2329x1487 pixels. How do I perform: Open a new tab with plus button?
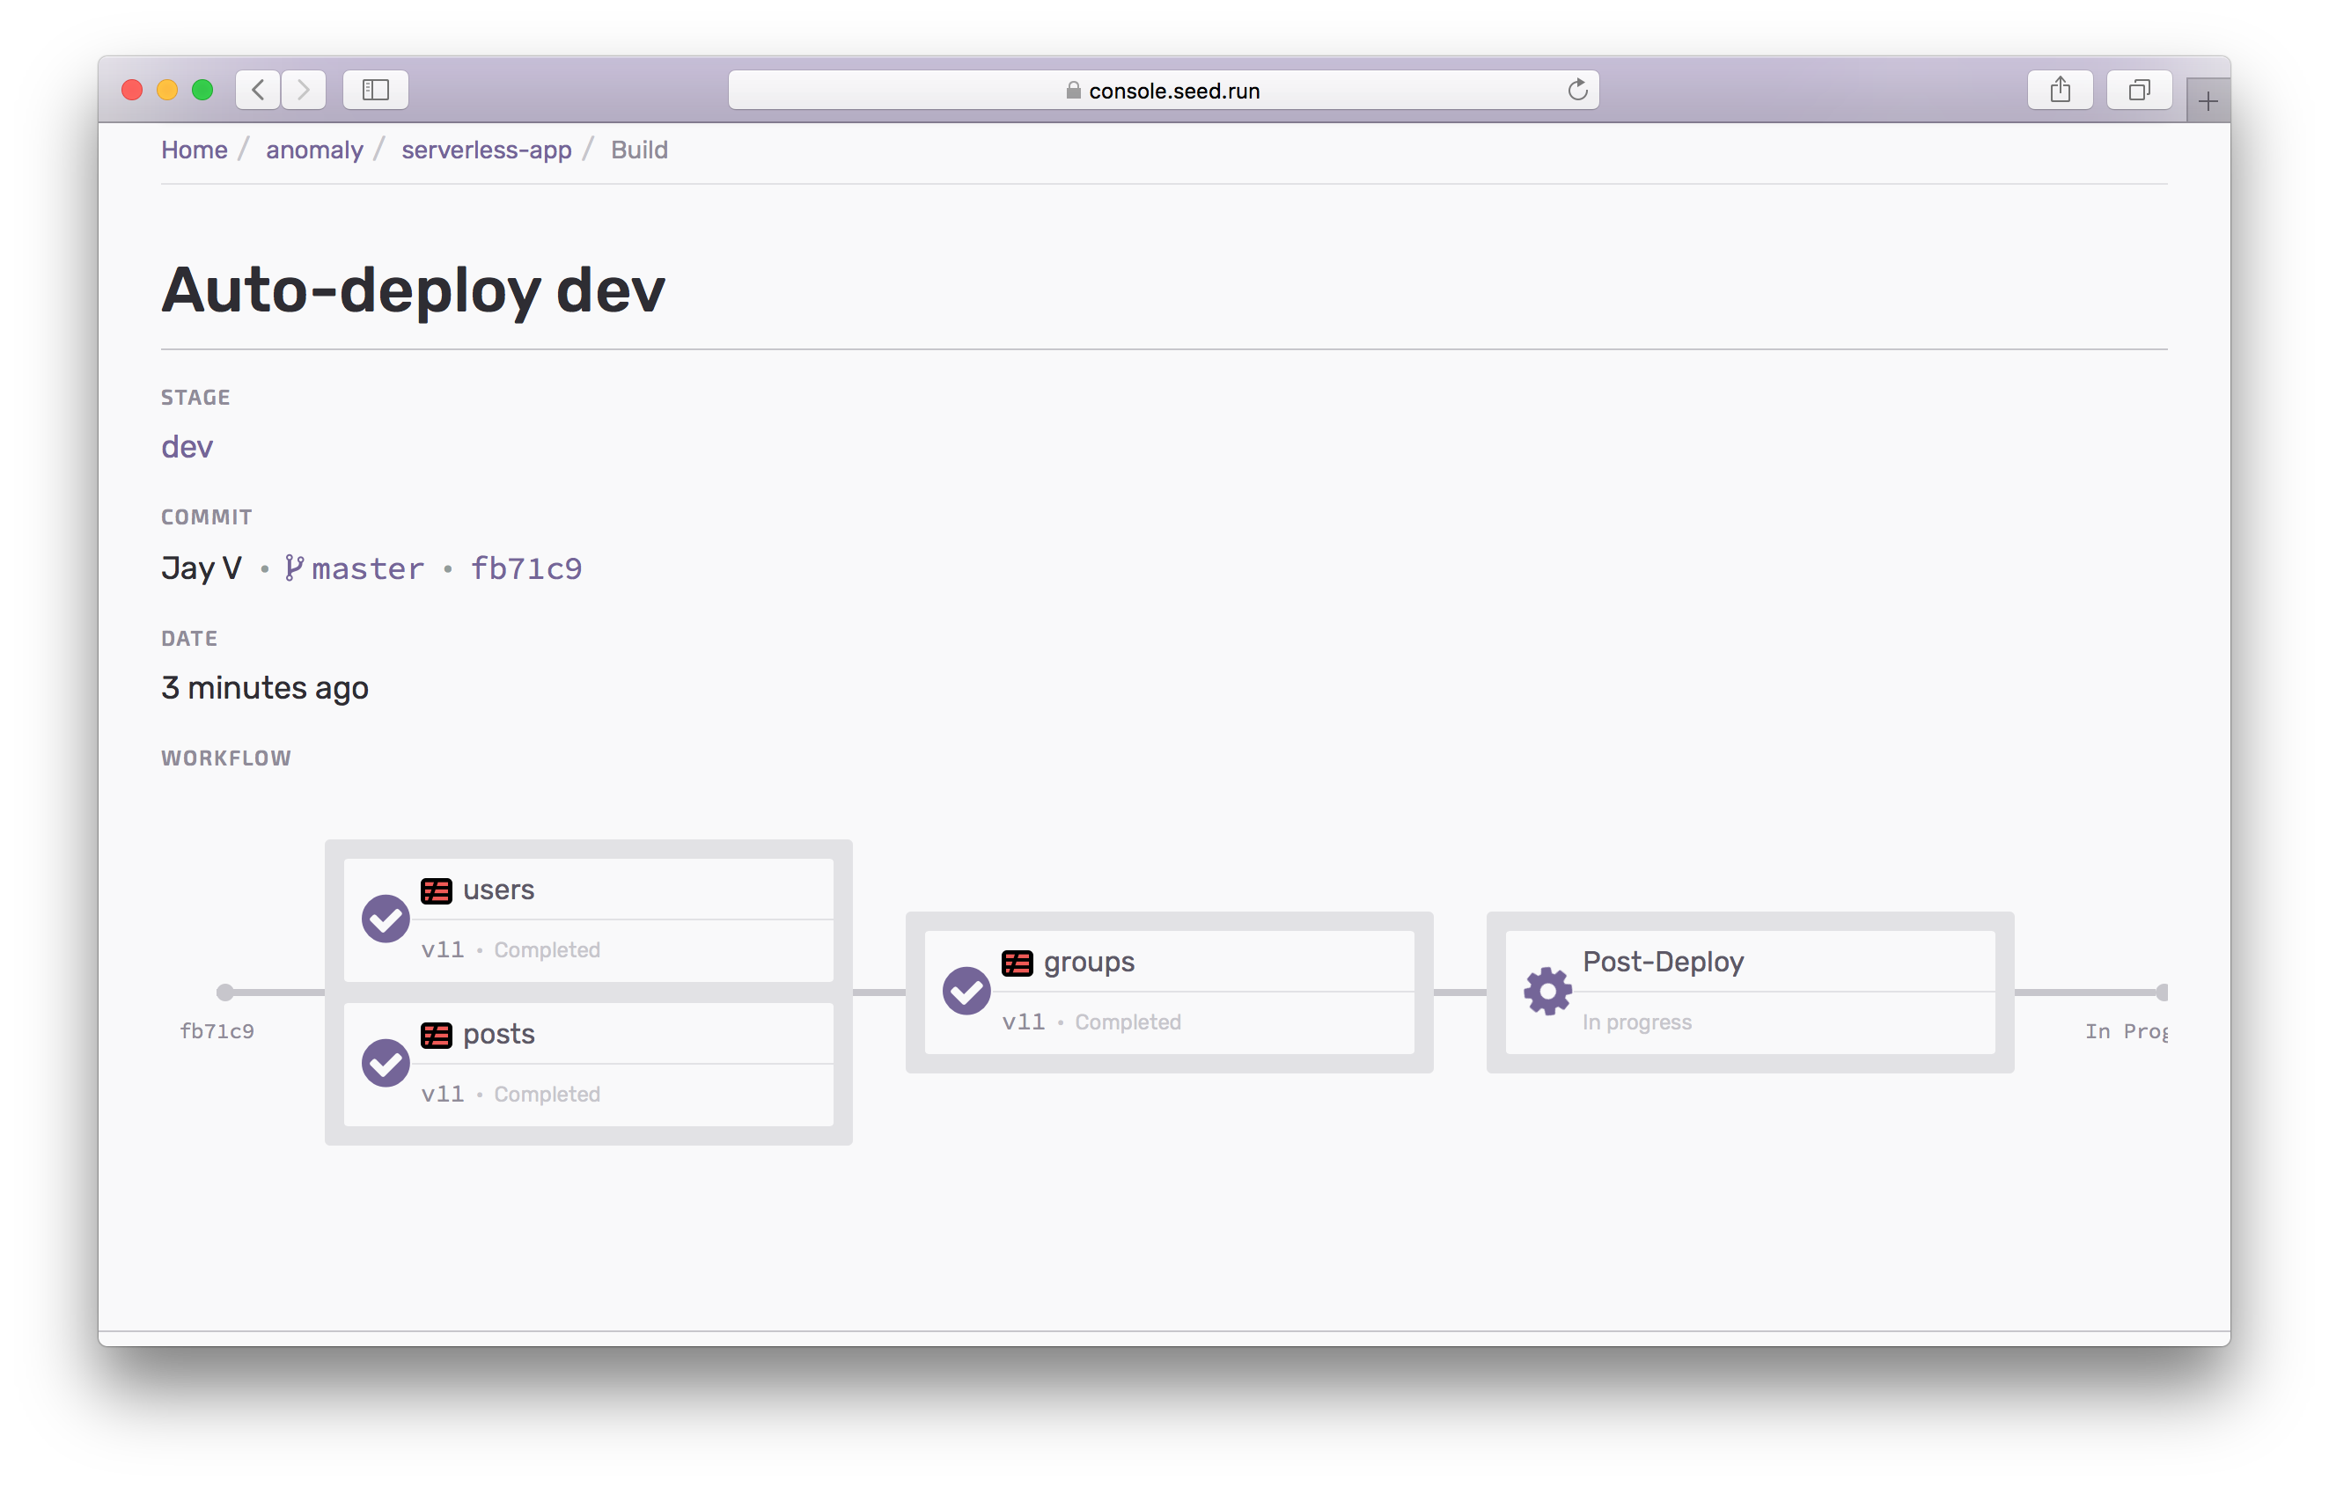[x=2208, y=101]
